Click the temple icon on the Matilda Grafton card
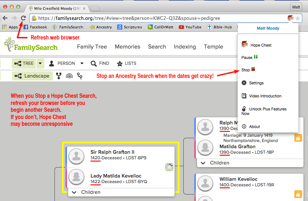 (298, 138)
